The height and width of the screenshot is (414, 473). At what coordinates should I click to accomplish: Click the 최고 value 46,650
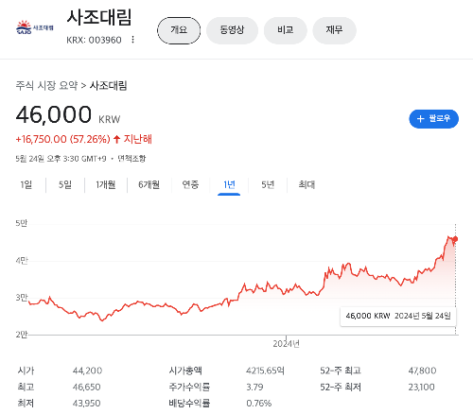click(x=87, y=388)
